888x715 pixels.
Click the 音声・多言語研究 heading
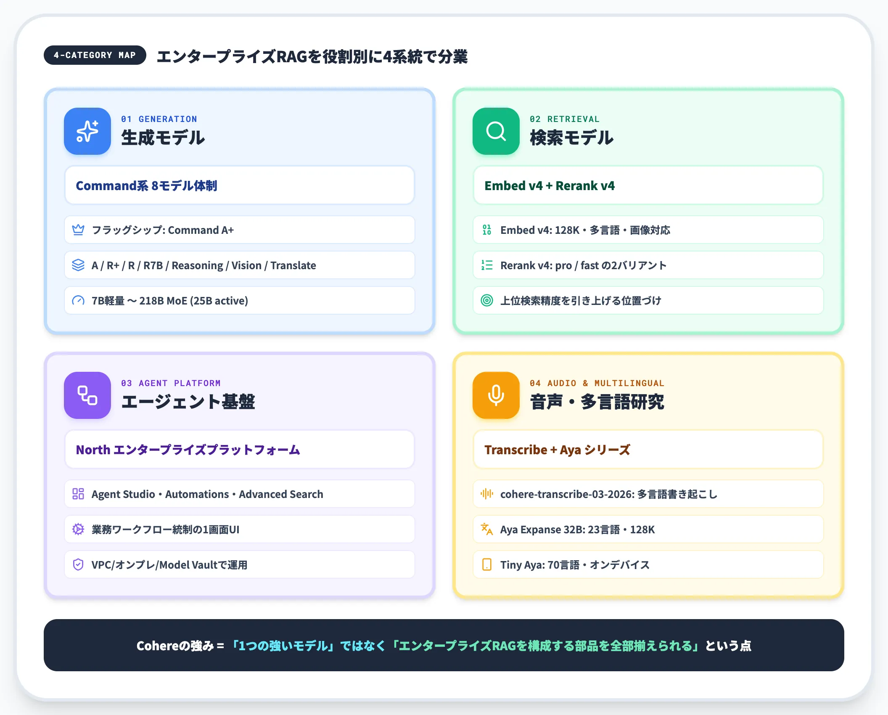pyautogui.click(x=597, y=402)
